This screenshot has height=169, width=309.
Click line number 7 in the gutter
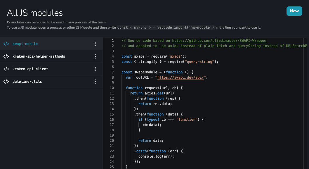(113, 72)
